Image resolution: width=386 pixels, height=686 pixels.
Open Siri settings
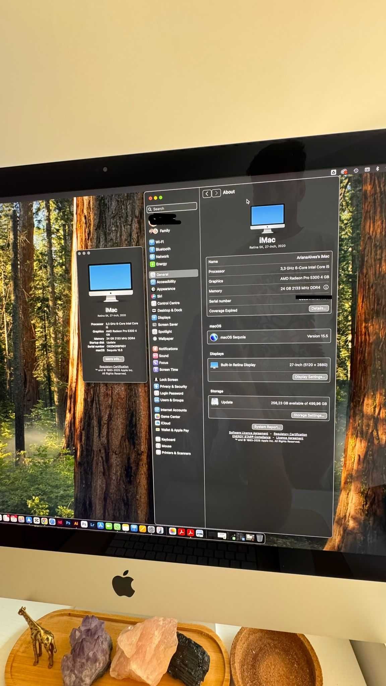click(x=156, y=296)
